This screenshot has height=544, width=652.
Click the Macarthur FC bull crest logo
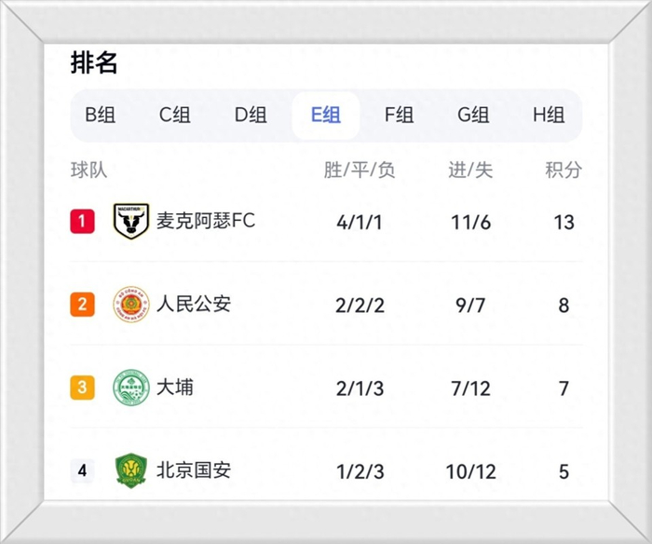point(131,222)
